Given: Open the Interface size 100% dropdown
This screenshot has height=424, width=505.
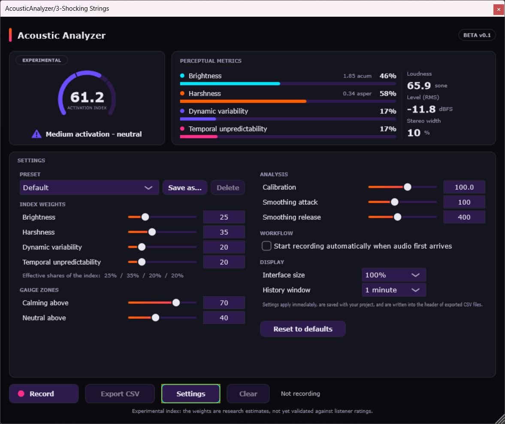Looking at the screenshot, I should (394, 275).
